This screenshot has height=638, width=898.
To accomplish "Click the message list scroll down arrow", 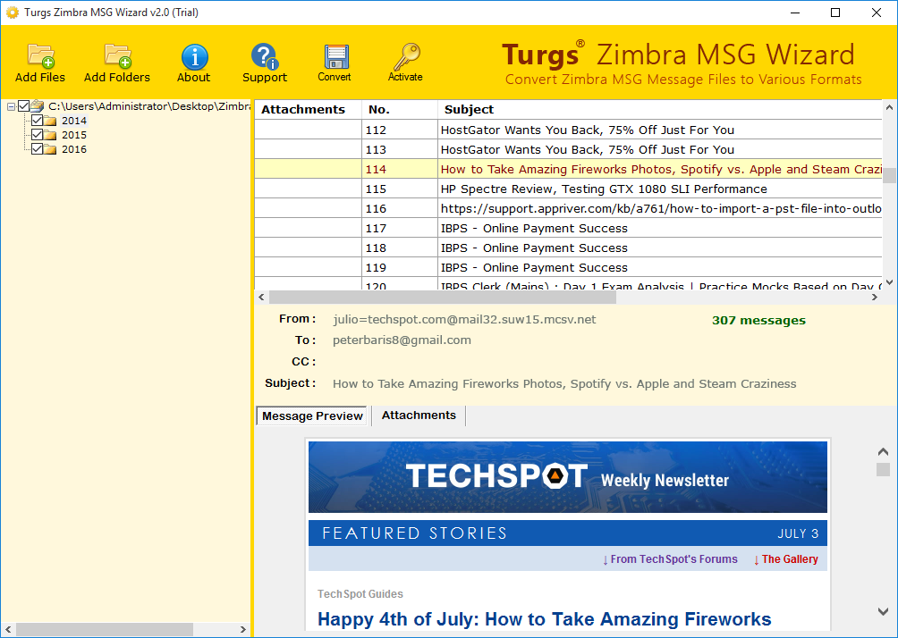I will 889,282.
